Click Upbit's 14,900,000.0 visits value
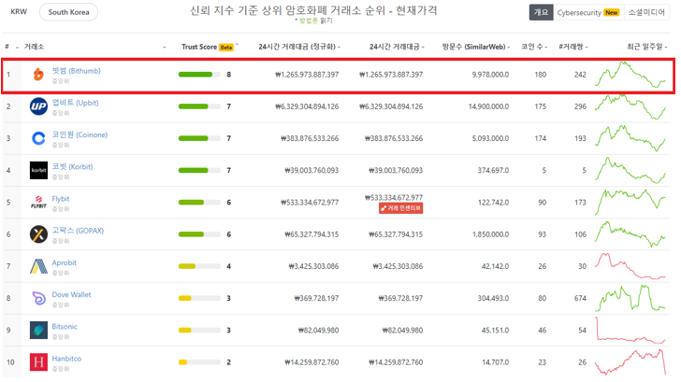The image size is (681, 382). [x=488, y=106]
